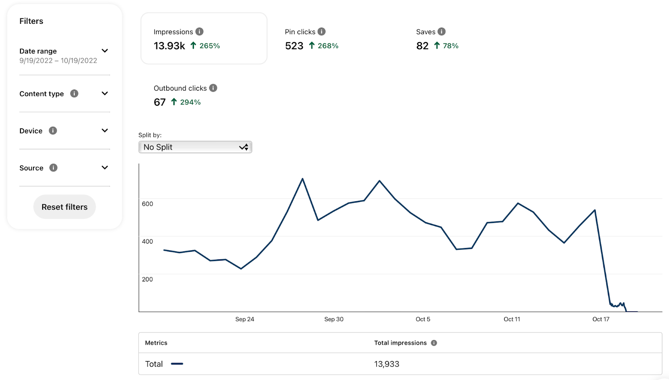The height and width of the screenshot is (380, 669).
Task: Select the Pin clicks metric
Action: click(312, 39)
